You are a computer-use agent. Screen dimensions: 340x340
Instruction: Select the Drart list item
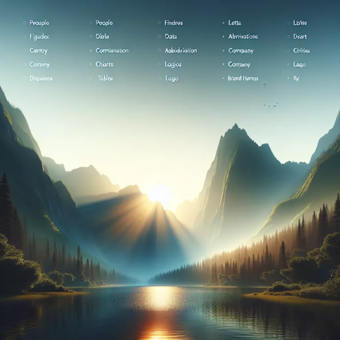(300, 37)
